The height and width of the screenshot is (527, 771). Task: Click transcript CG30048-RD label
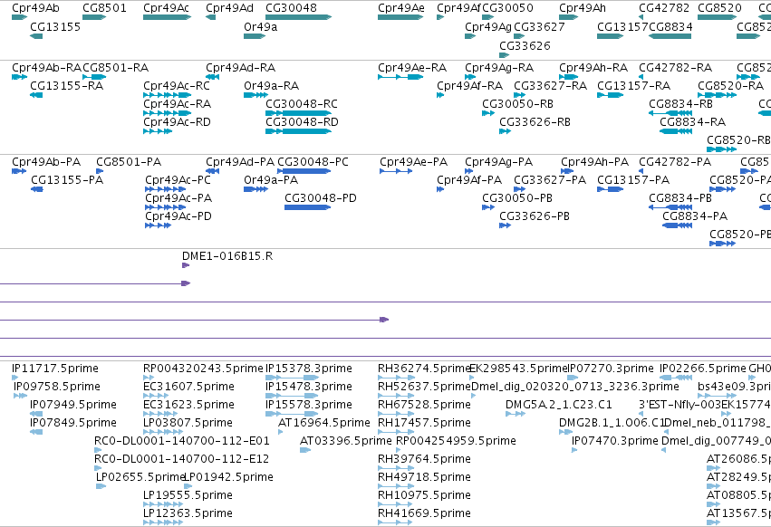pyautogui.click(x=302, y=122)
